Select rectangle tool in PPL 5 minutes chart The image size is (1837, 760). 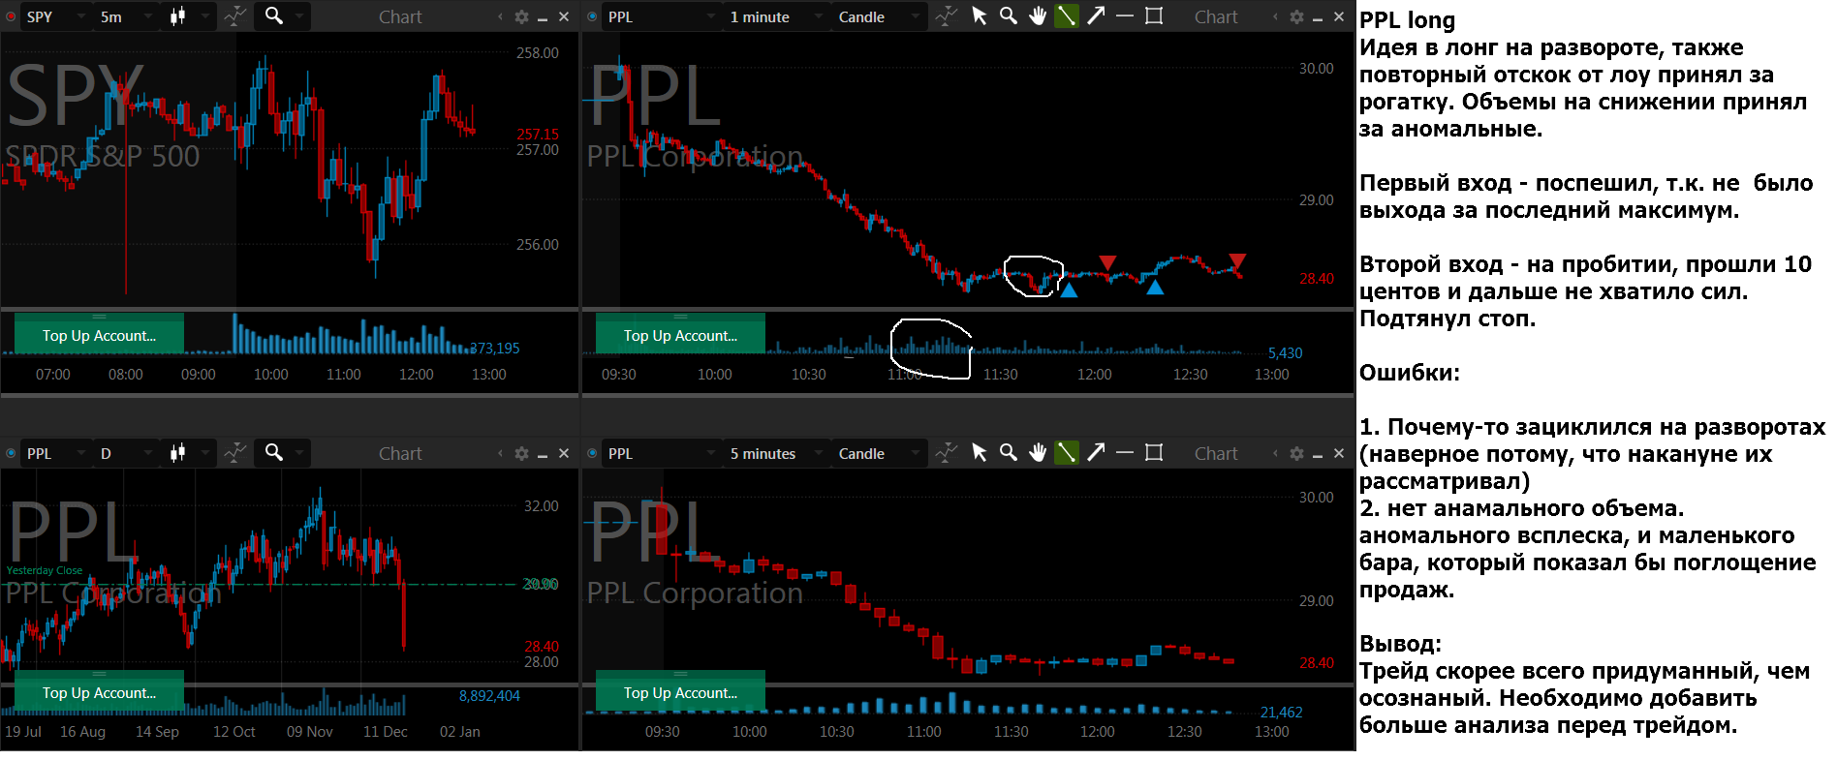point(1154,452)
